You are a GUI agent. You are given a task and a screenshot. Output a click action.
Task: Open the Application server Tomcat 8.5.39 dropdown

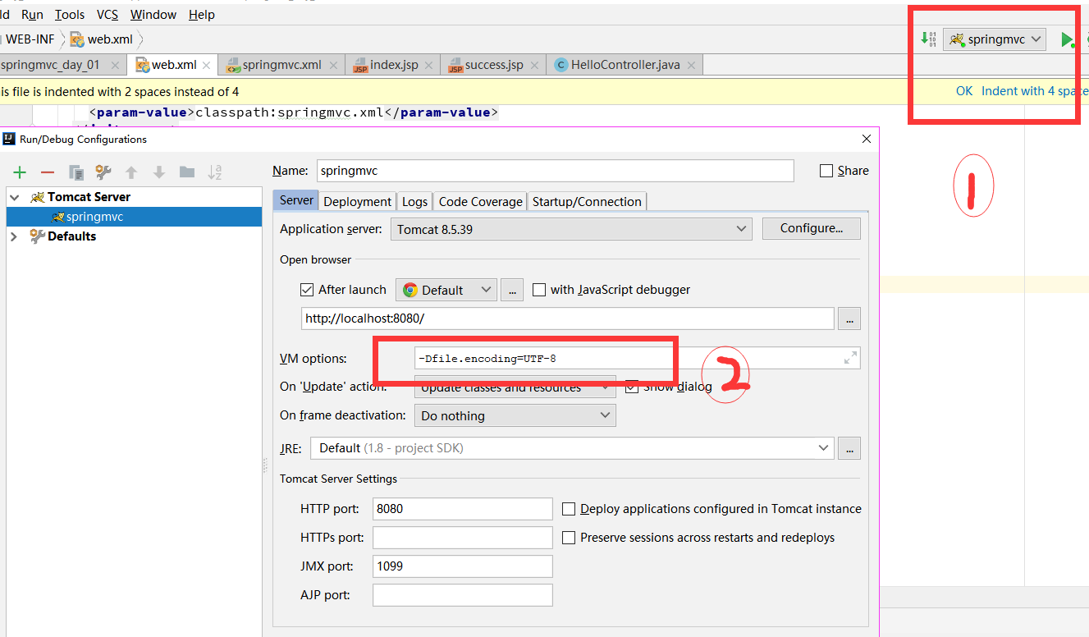(571, 229)
